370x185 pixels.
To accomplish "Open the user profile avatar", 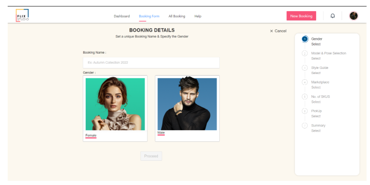I will point(353,16).
